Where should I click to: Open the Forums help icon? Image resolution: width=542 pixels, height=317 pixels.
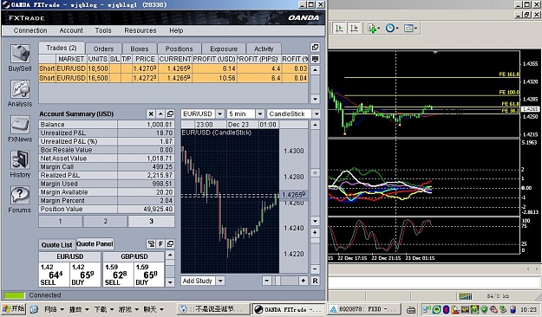pyautogui.click(x=20, y=199)
